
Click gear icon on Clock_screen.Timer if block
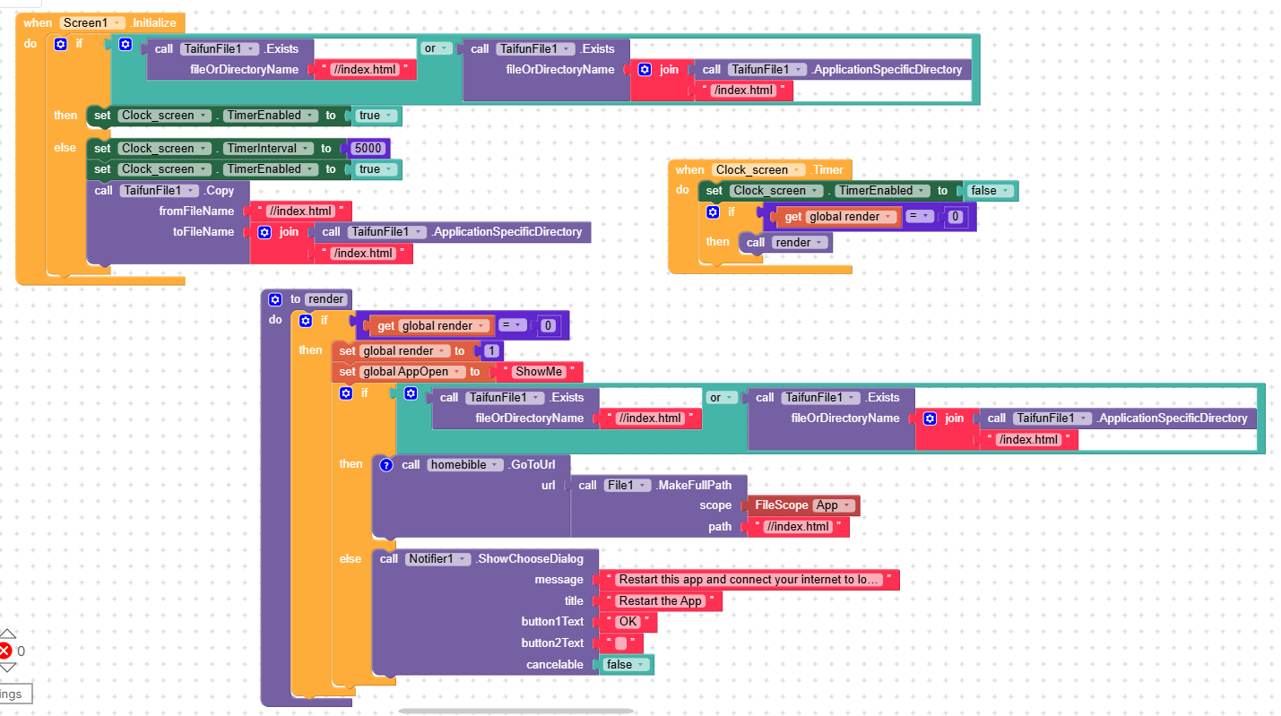(x=713, y=212)
